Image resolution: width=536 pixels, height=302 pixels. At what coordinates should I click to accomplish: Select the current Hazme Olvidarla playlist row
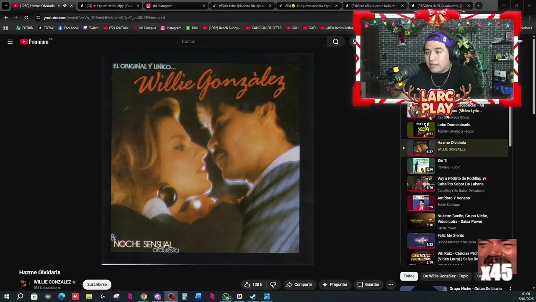click(x=454, y=148)
